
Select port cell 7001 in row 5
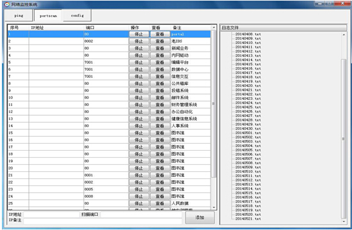click(106, 63)
